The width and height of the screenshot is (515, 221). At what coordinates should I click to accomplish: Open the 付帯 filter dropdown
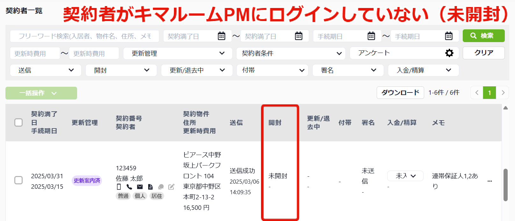coord(272,70)
